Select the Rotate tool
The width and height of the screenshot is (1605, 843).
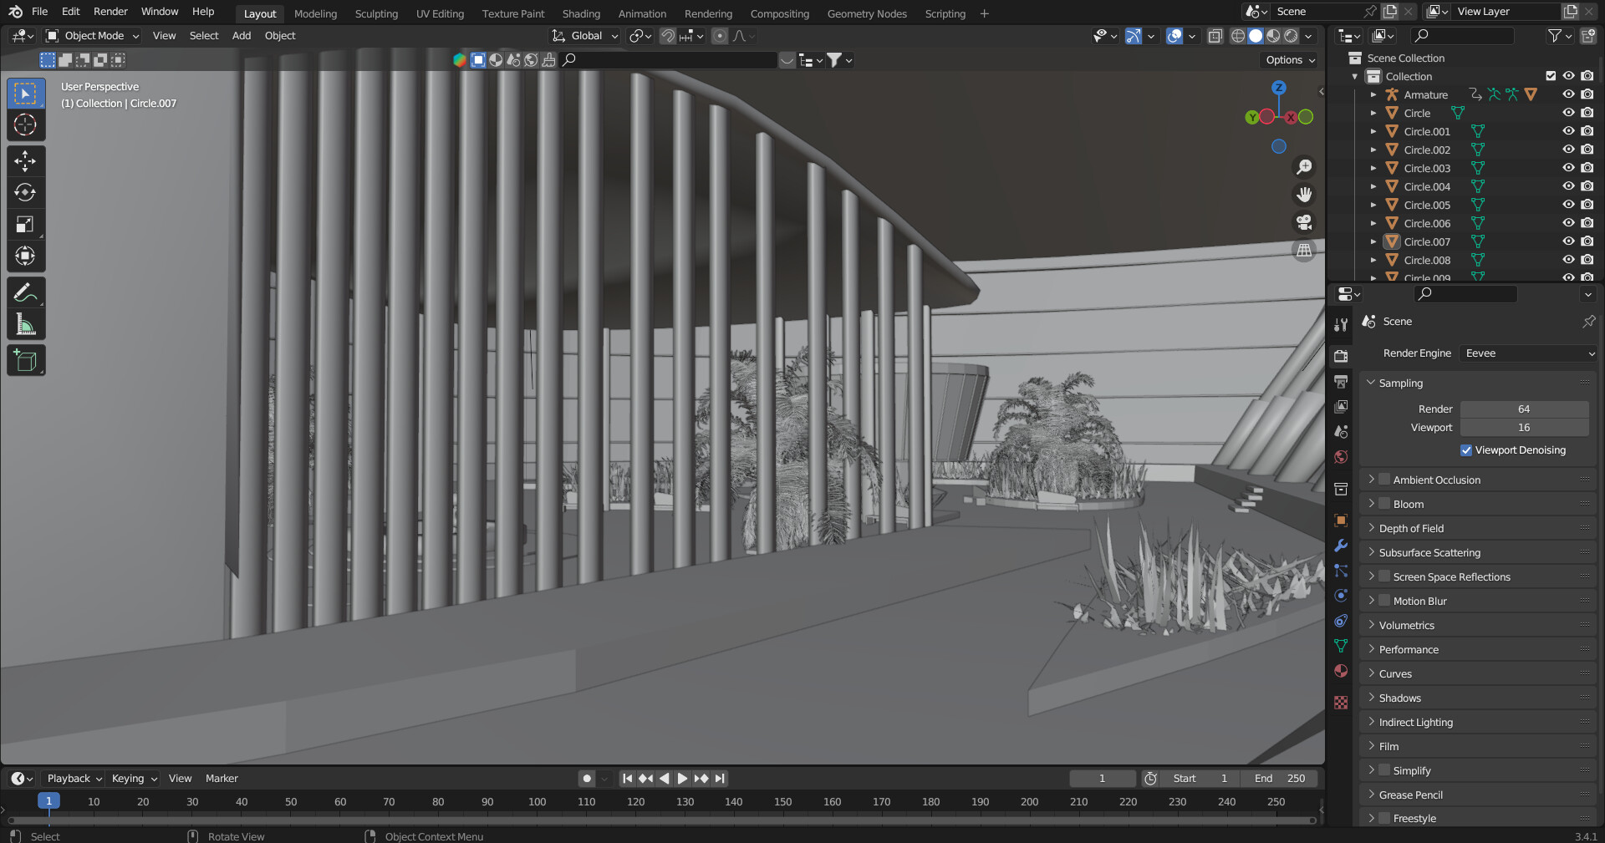pyautogui.click(x=25, y=192)
